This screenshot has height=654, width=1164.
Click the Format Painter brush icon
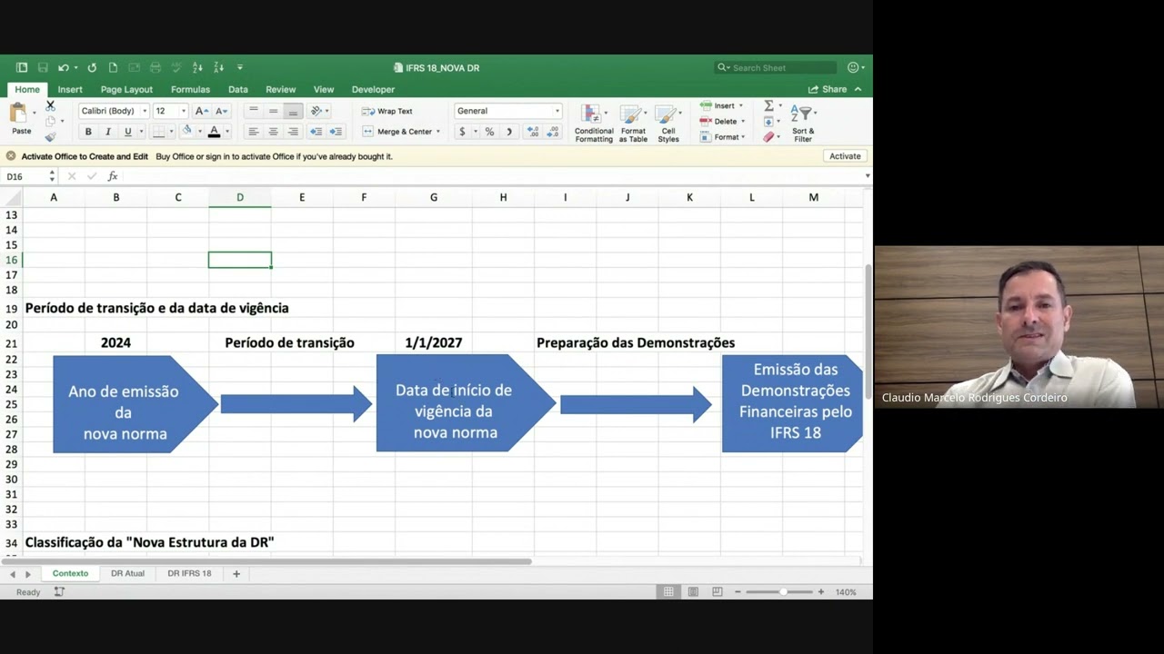tap(50, 136)
